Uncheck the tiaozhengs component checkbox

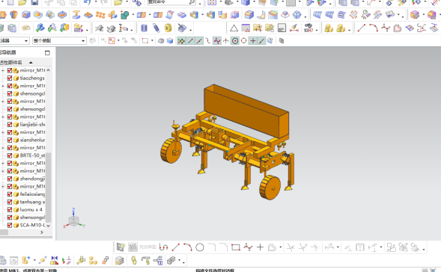10,78
